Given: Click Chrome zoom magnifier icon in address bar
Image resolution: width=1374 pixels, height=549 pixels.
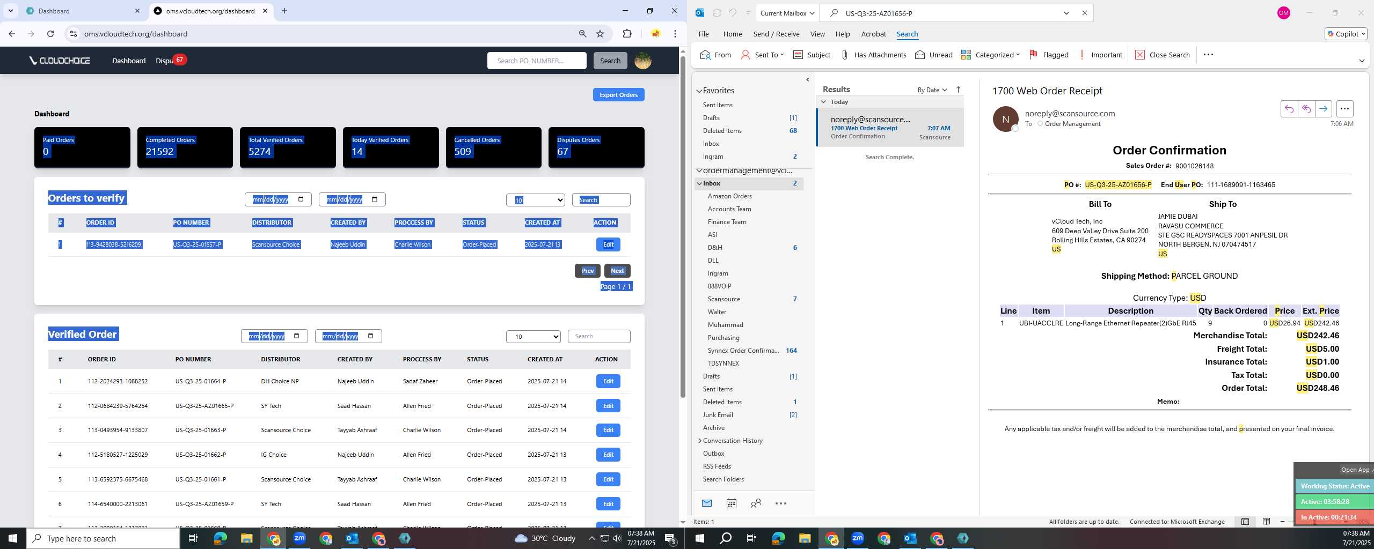Looking at the screenshot, I should 582,34.
